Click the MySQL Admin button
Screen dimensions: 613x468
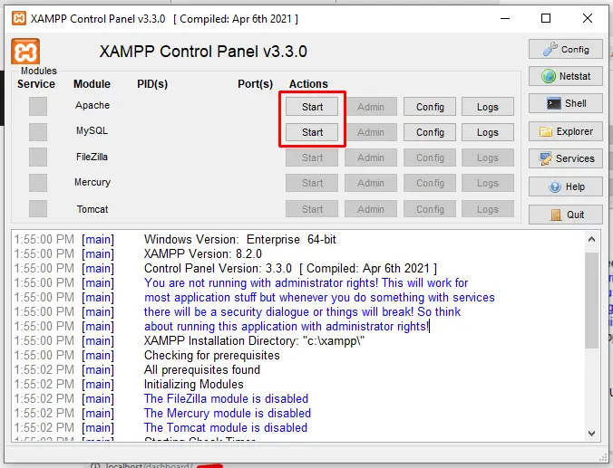[371, 132]
